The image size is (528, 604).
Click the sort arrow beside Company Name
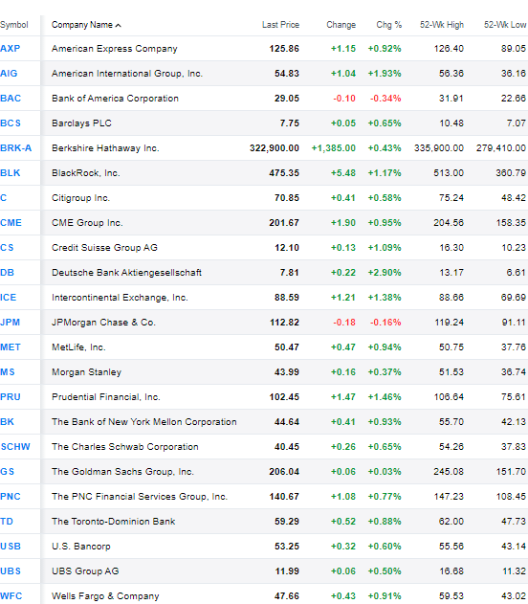119,26
